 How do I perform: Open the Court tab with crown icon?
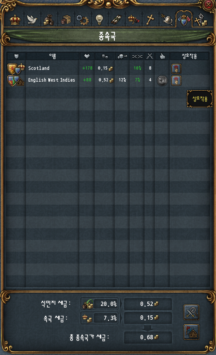tap(15, 20)
